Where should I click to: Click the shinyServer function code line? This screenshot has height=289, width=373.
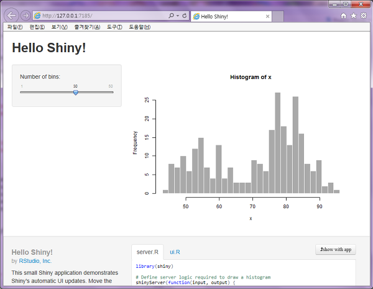pos(185,283)
